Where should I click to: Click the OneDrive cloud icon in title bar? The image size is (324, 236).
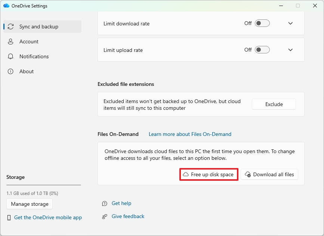(6, 6)
